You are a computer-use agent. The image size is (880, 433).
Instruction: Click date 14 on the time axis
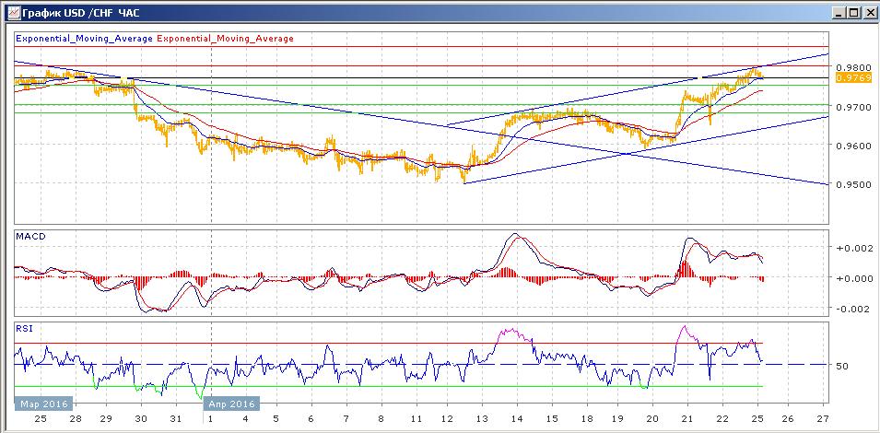(515, 417)
